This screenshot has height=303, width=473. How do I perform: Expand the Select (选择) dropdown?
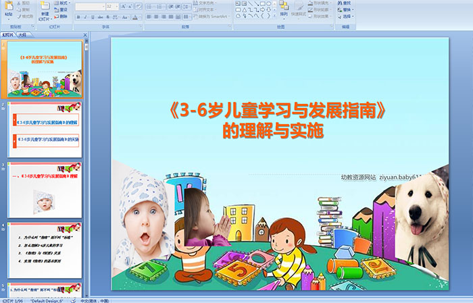346,16
